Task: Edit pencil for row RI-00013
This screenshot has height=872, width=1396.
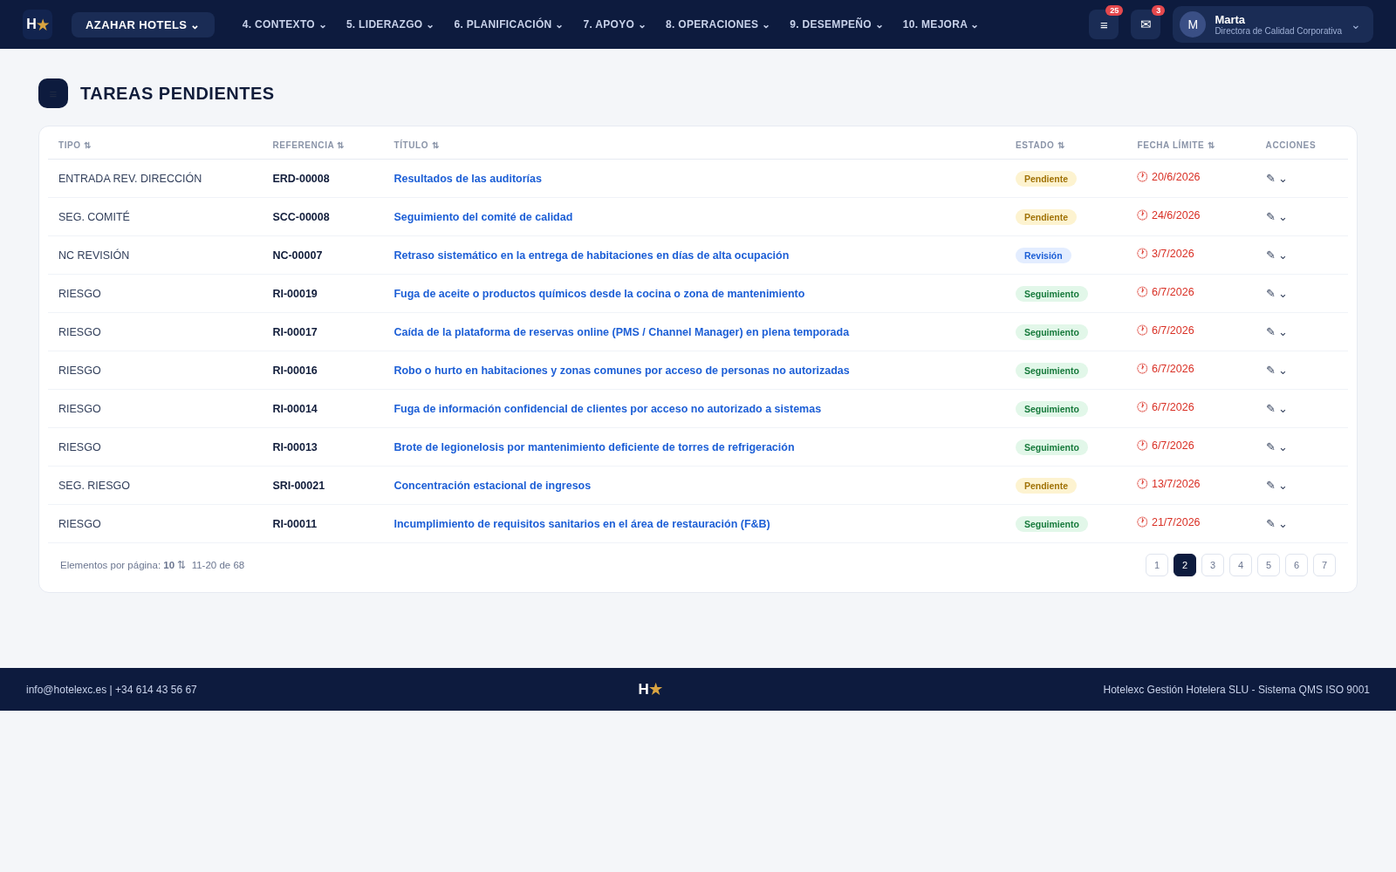Action: [x=1270, y=447]
